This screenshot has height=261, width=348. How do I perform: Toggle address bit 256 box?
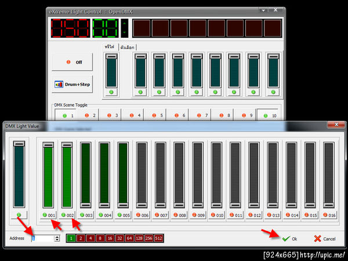pyautogui.click(x=148, y=238)
